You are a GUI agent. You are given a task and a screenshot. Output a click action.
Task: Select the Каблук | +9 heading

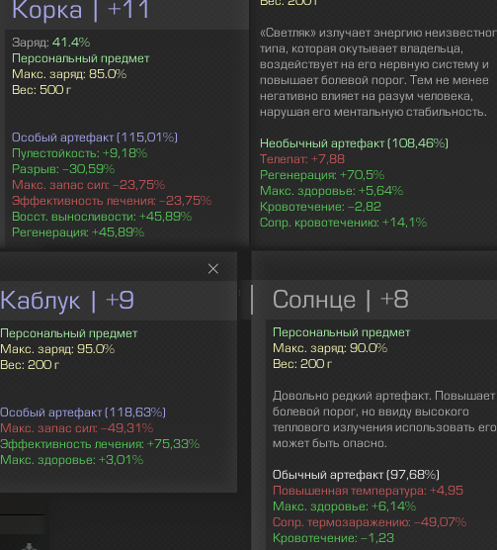tap(67, 301)
